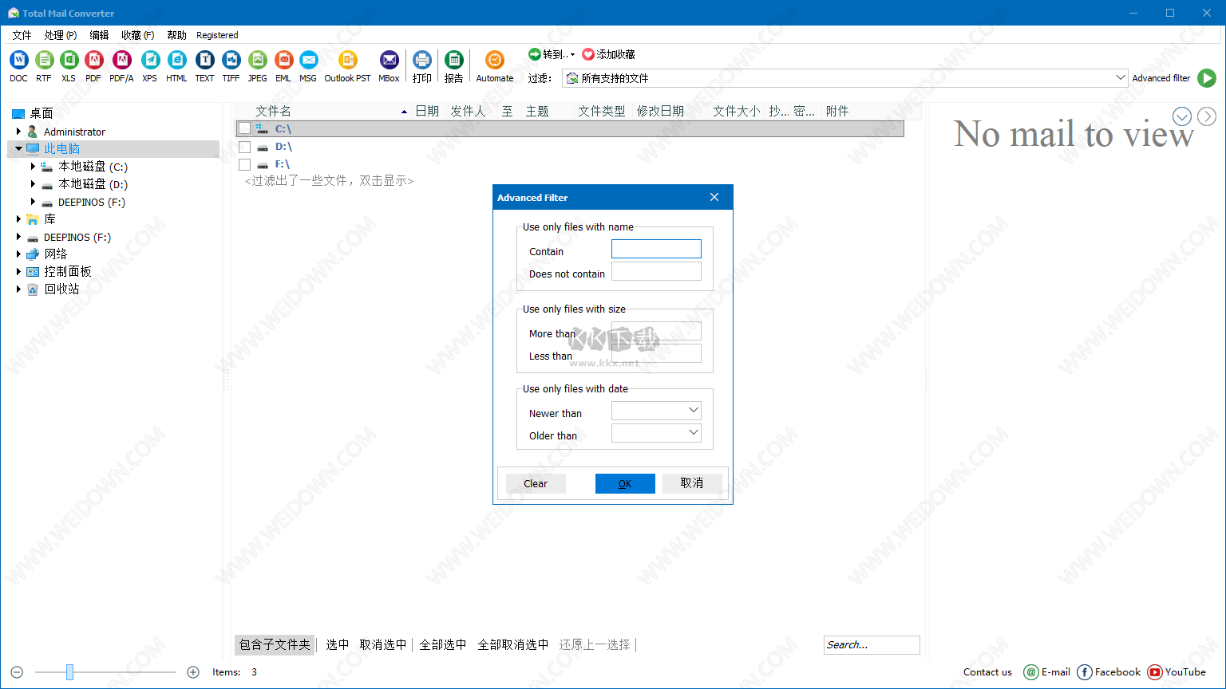Collapse the 此电脑 tree node

18,148
